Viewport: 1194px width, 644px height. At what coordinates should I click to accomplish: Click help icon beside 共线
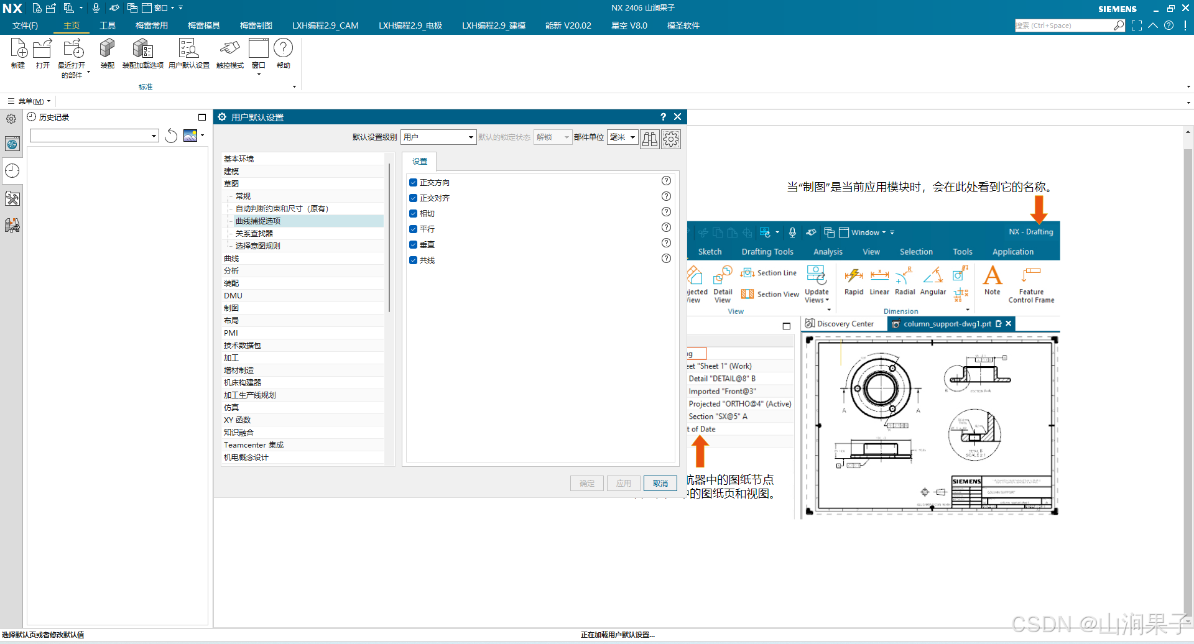[x=666, y=259]
